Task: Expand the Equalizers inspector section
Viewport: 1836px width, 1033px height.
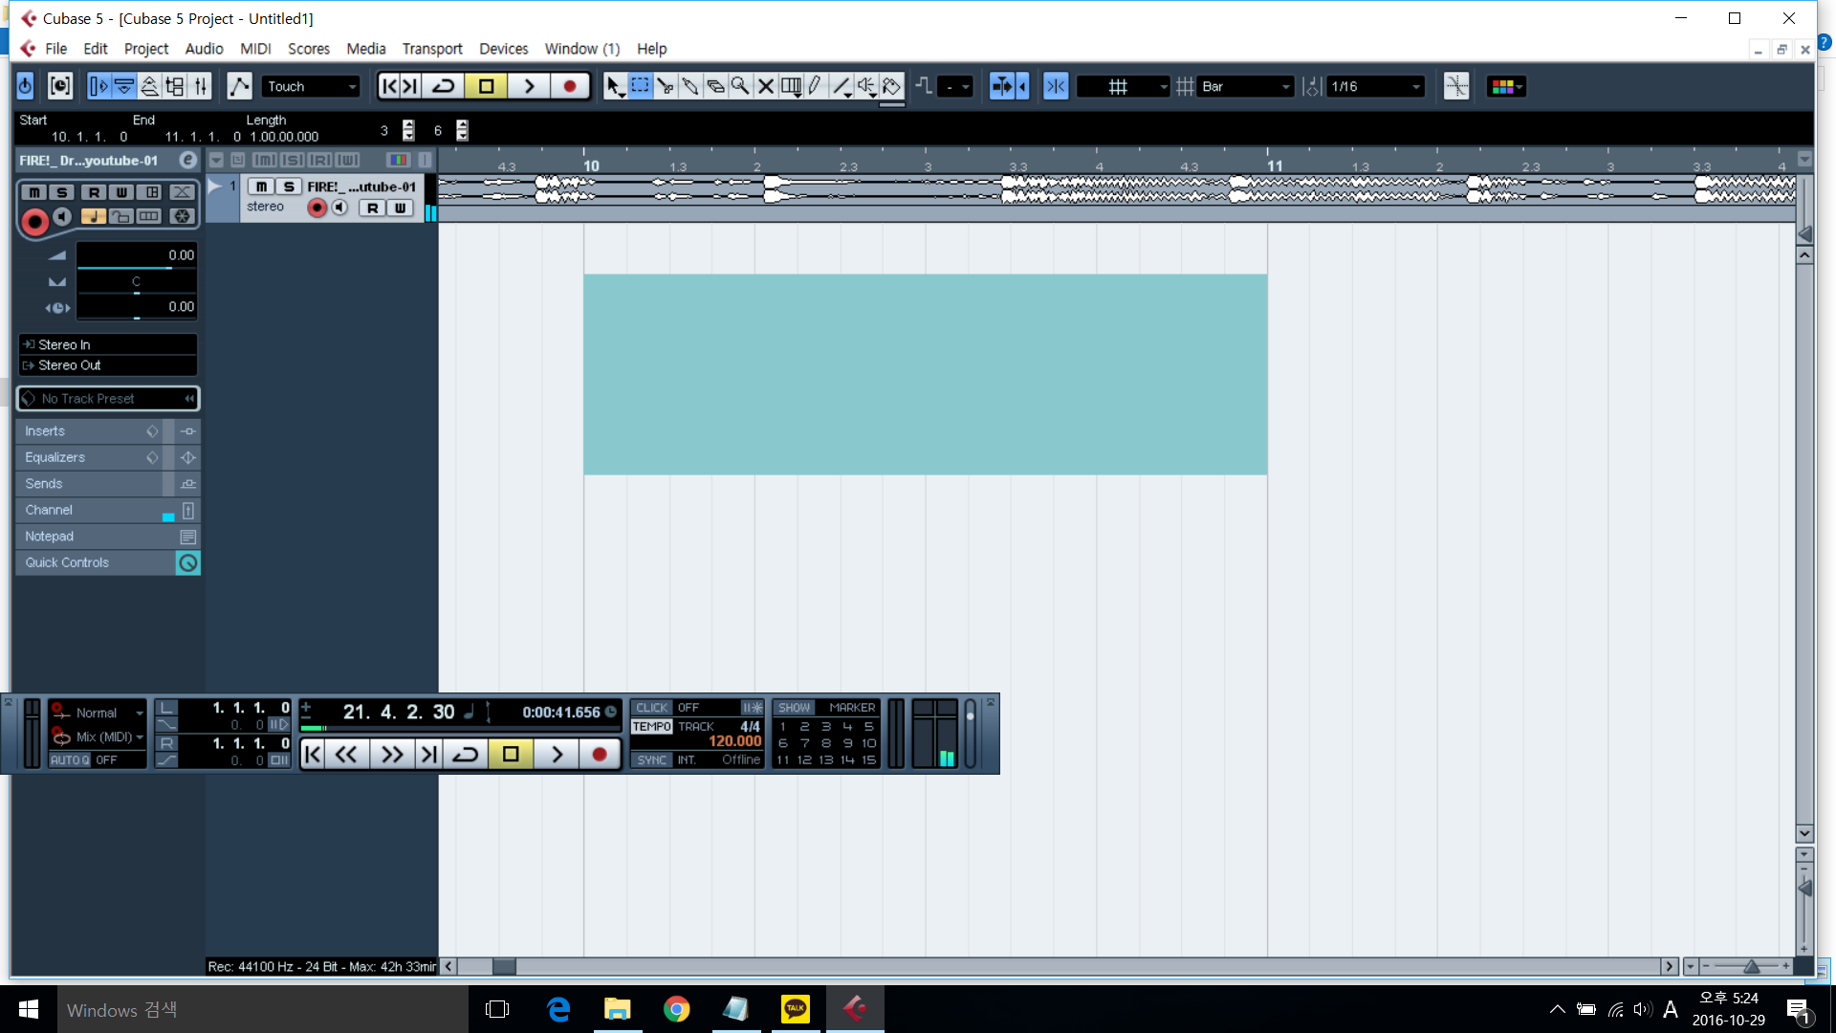Action: pos(55,457)
